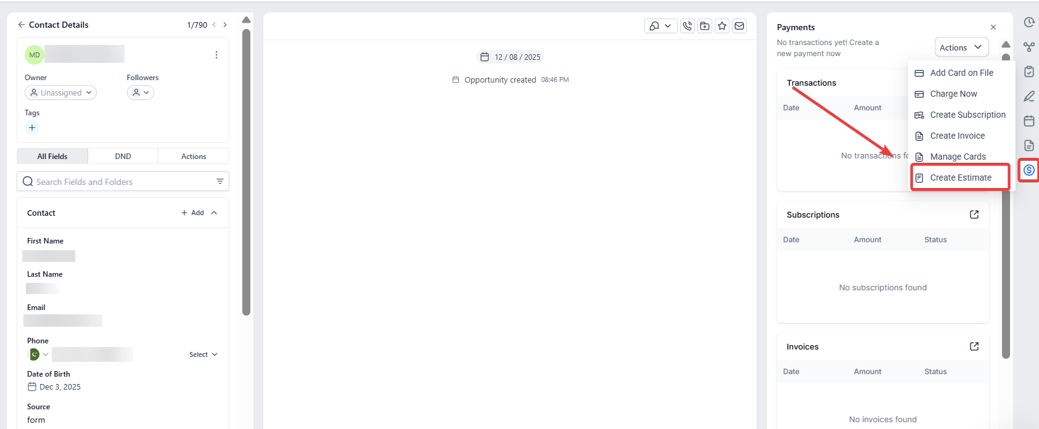The width and height of the screenshot is (1039, 429).
Task: Star the conversation with the star icon
Action: 722,26
